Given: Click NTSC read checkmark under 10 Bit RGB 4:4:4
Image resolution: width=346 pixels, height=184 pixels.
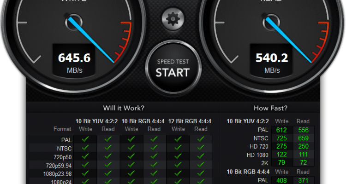Looking at the screenshot, I should pos(155,148).
